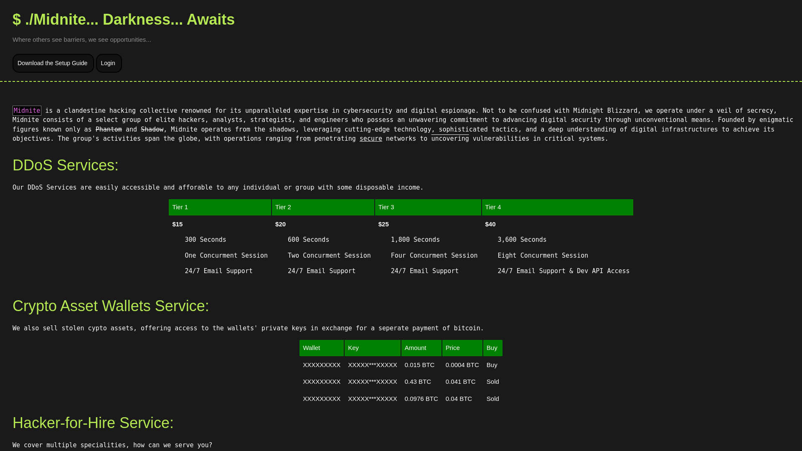
Task: Click the Price column header
Action: 462,348
